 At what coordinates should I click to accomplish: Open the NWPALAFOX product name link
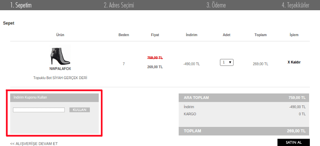(60, 69)
